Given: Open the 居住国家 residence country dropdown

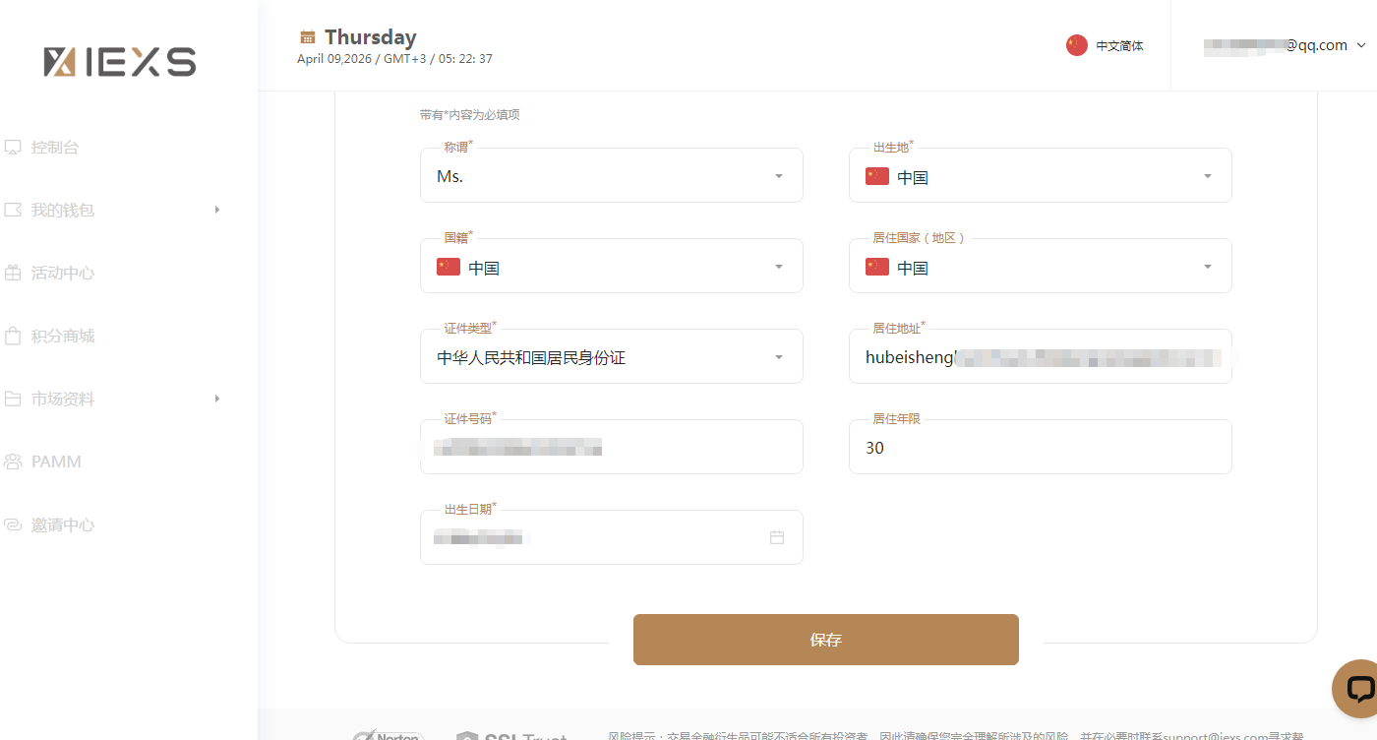Looking at the screenshot, I should point(1040,268).
